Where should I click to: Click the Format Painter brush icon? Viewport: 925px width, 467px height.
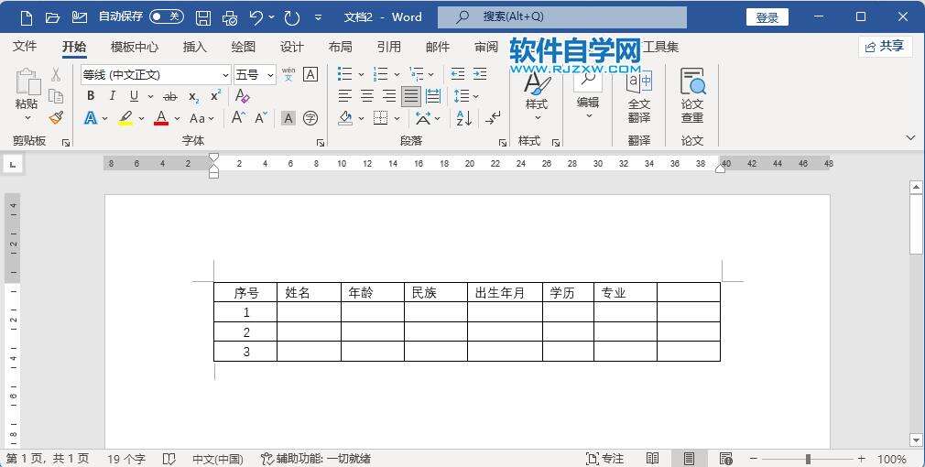[x=56, y=118]
